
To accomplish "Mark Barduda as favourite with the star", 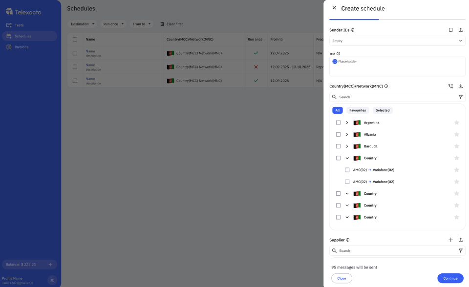I will 456,146.
